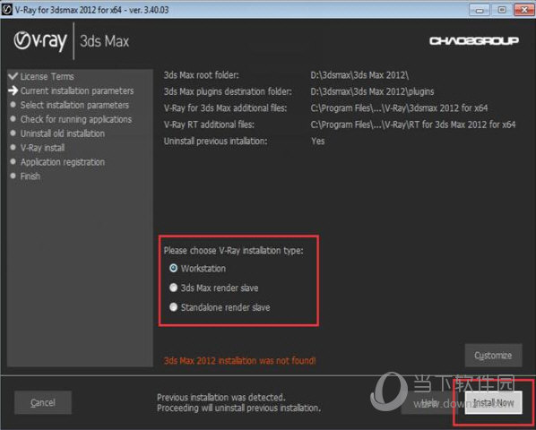Cancel the V-Ray installation
The image size is (536, 430).
(43, 402)
